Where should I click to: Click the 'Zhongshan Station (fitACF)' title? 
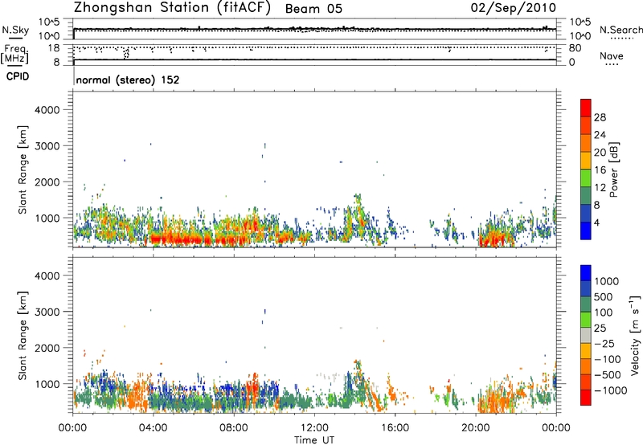[x=172, y=8]
